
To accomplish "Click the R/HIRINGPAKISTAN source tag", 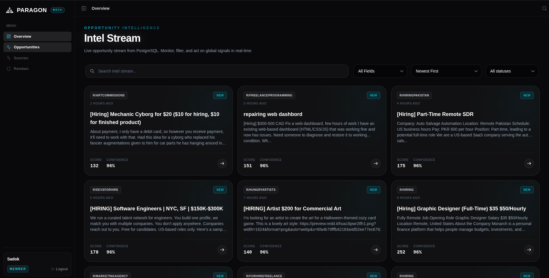I will pos(414,96).
